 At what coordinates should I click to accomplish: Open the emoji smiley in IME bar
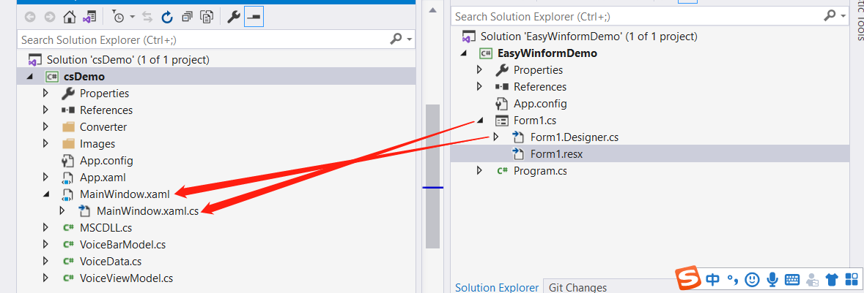[x=752, y=279]
